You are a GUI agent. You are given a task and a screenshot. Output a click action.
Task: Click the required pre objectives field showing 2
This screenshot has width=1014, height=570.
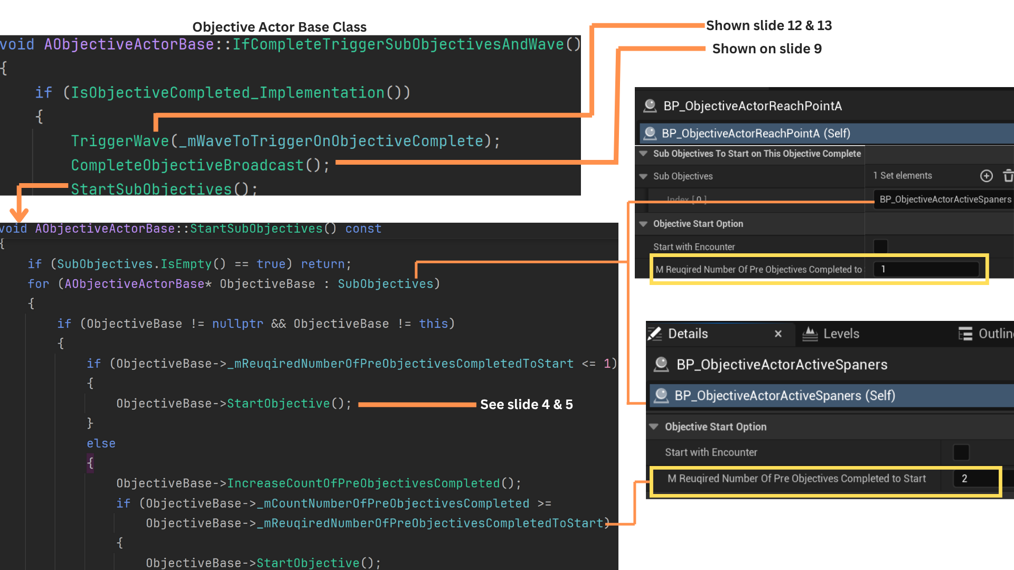click(974, 479)
